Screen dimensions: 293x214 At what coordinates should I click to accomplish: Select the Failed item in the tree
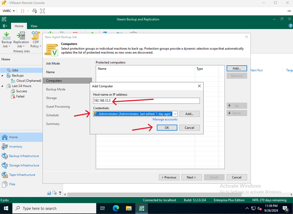coord(20,96)
